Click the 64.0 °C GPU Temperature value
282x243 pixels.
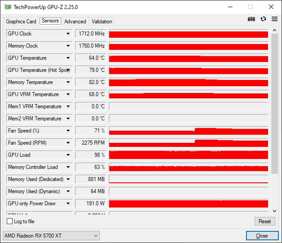coord(91,58)
